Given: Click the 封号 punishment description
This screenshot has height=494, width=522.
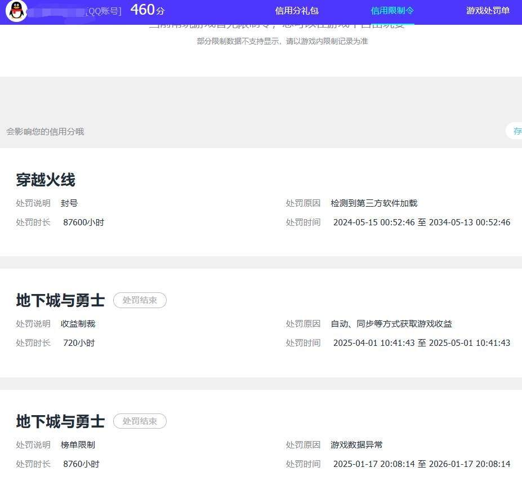Looking at the screenshot, I should [x=69, y=203].
